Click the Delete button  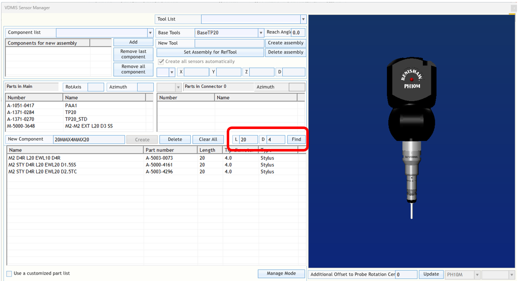click(175, 139)
